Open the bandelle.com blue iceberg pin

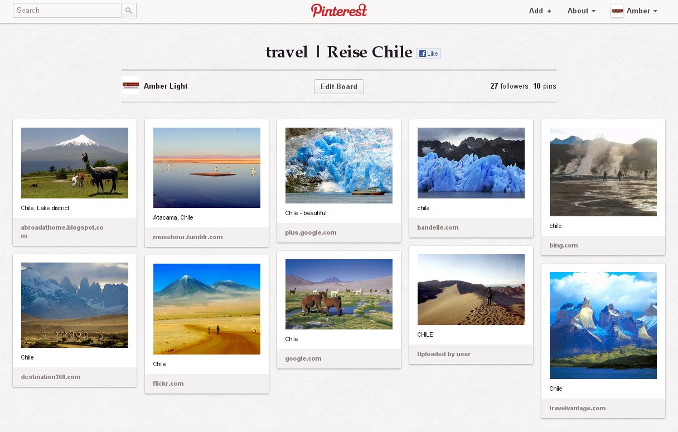tap(471, 163)
